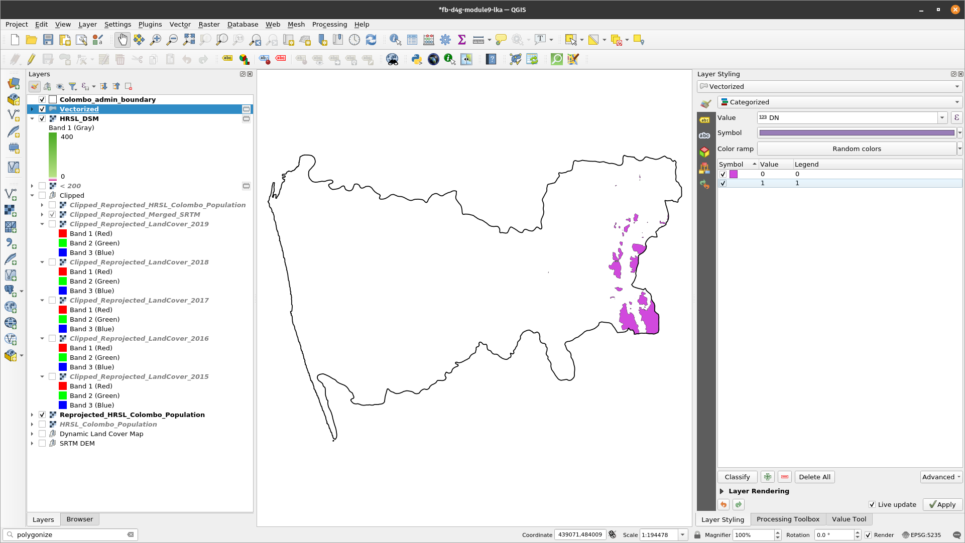Image resolution: width=965 pixels, height=543 pixels.
Task: Click the Layer Styling tab at bottom right
Action: [x=722, y=518]
